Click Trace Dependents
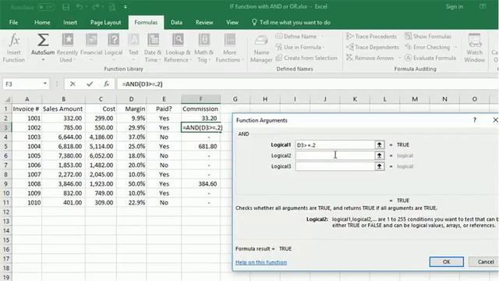The height and width of the screenshot is (281, 499). [x=373, y=47]
